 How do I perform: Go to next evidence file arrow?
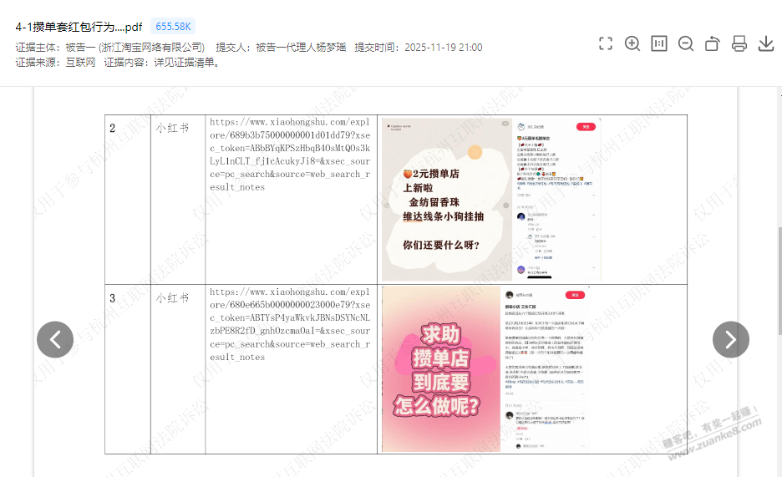click(730, 339)
